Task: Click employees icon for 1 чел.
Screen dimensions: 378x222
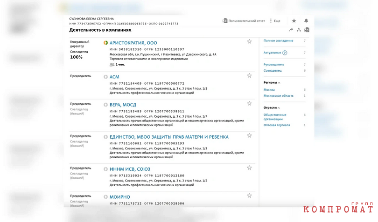Action: coord(112,65)
